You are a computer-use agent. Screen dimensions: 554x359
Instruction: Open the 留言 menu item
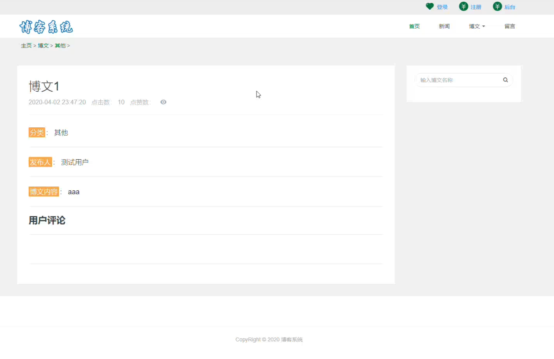coord(510,26)
